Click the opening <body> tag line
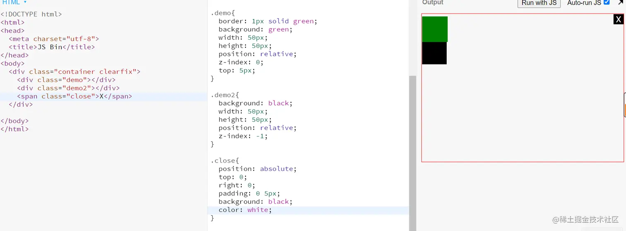The width and height of the screenshot is (626, 231). coord(12,63)
